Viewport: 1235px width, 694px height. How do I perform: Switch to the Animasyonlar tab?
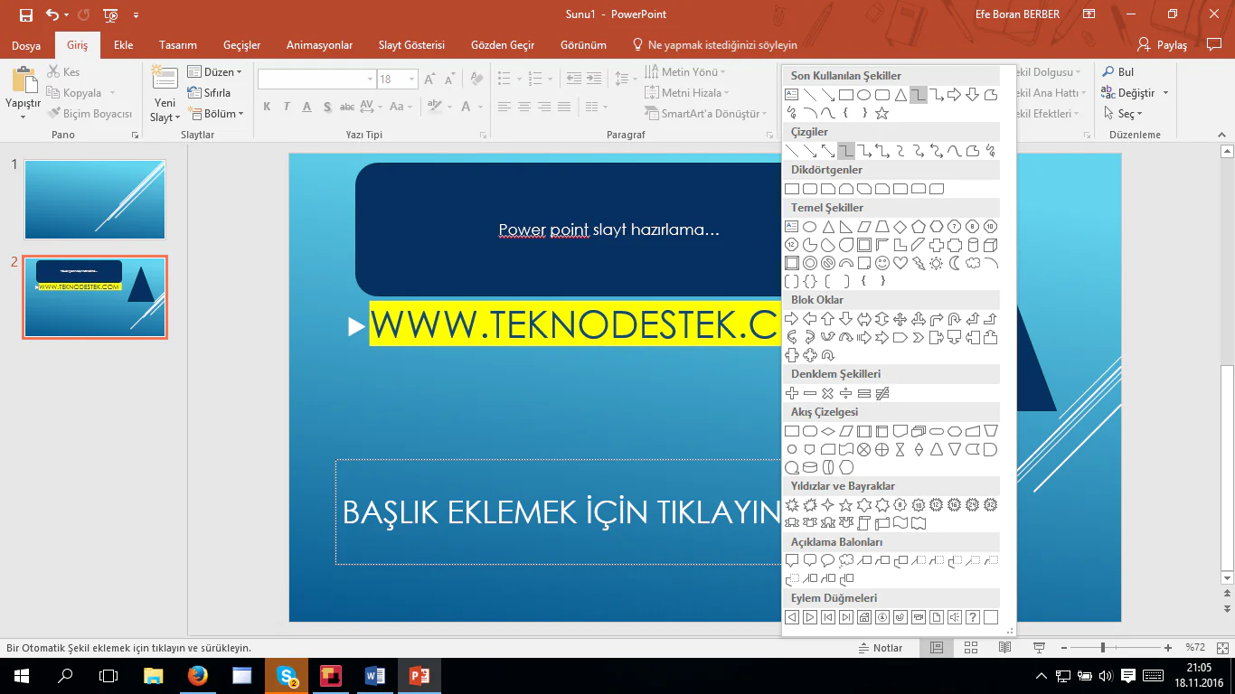coord(319,45)
